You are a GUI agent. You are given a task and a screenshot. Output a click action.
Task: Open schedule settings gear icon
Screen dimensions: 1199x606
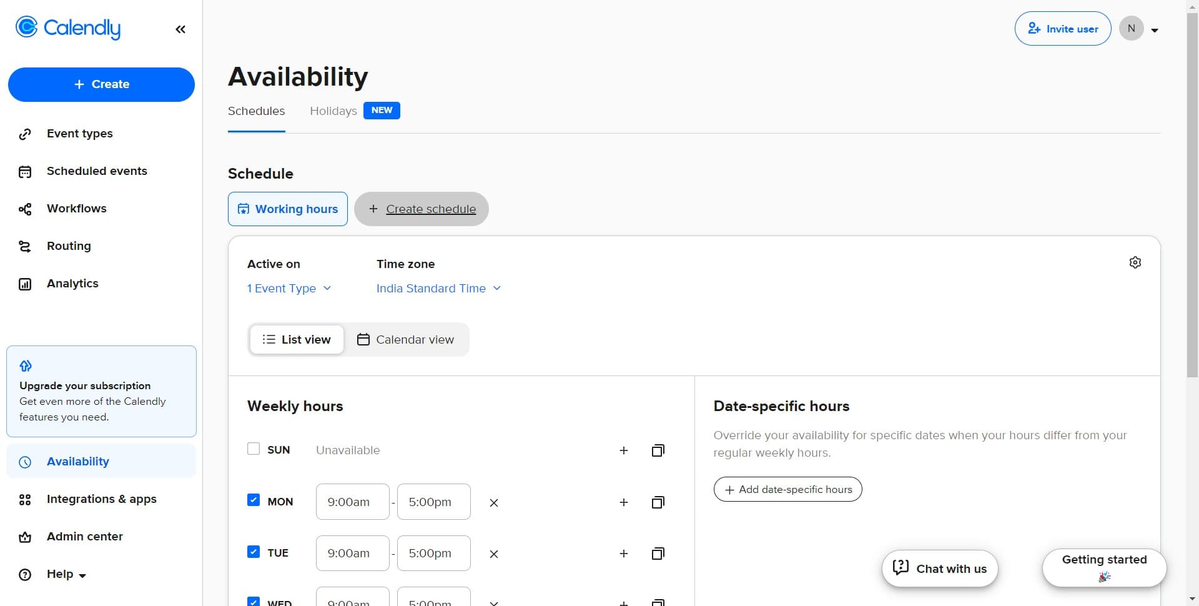pos(1135,263)
